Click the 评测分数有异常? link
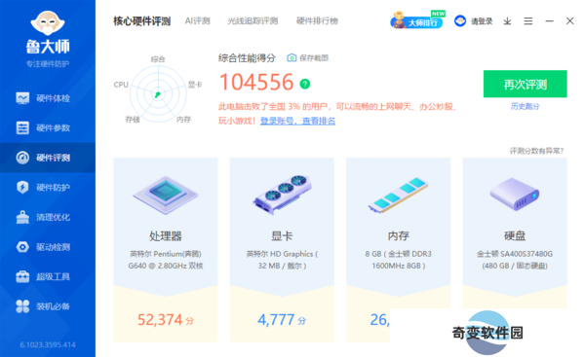 536,151
